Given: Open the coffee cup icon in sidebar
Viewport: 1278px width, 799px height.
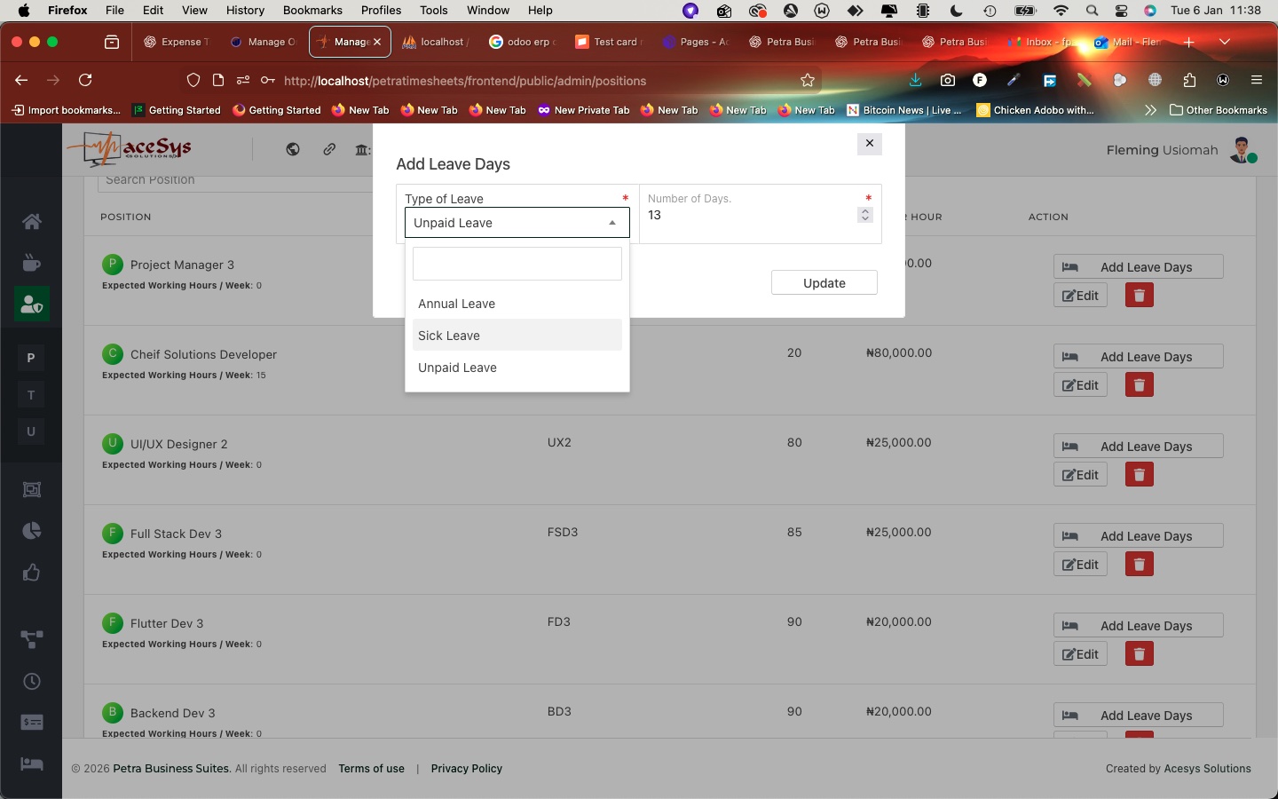Looking at the screenshot, I should 32,263.
